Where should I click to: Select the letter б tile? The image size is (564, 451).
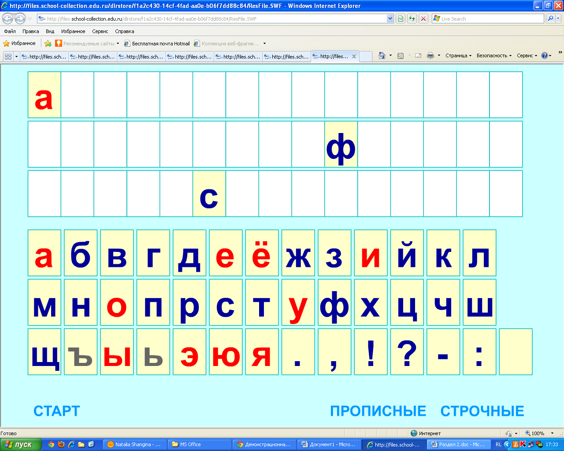81,253
